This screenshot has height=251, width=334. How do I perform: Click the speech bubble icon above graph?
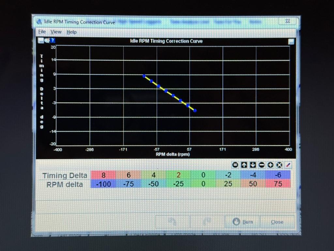(x=47, y=41)
